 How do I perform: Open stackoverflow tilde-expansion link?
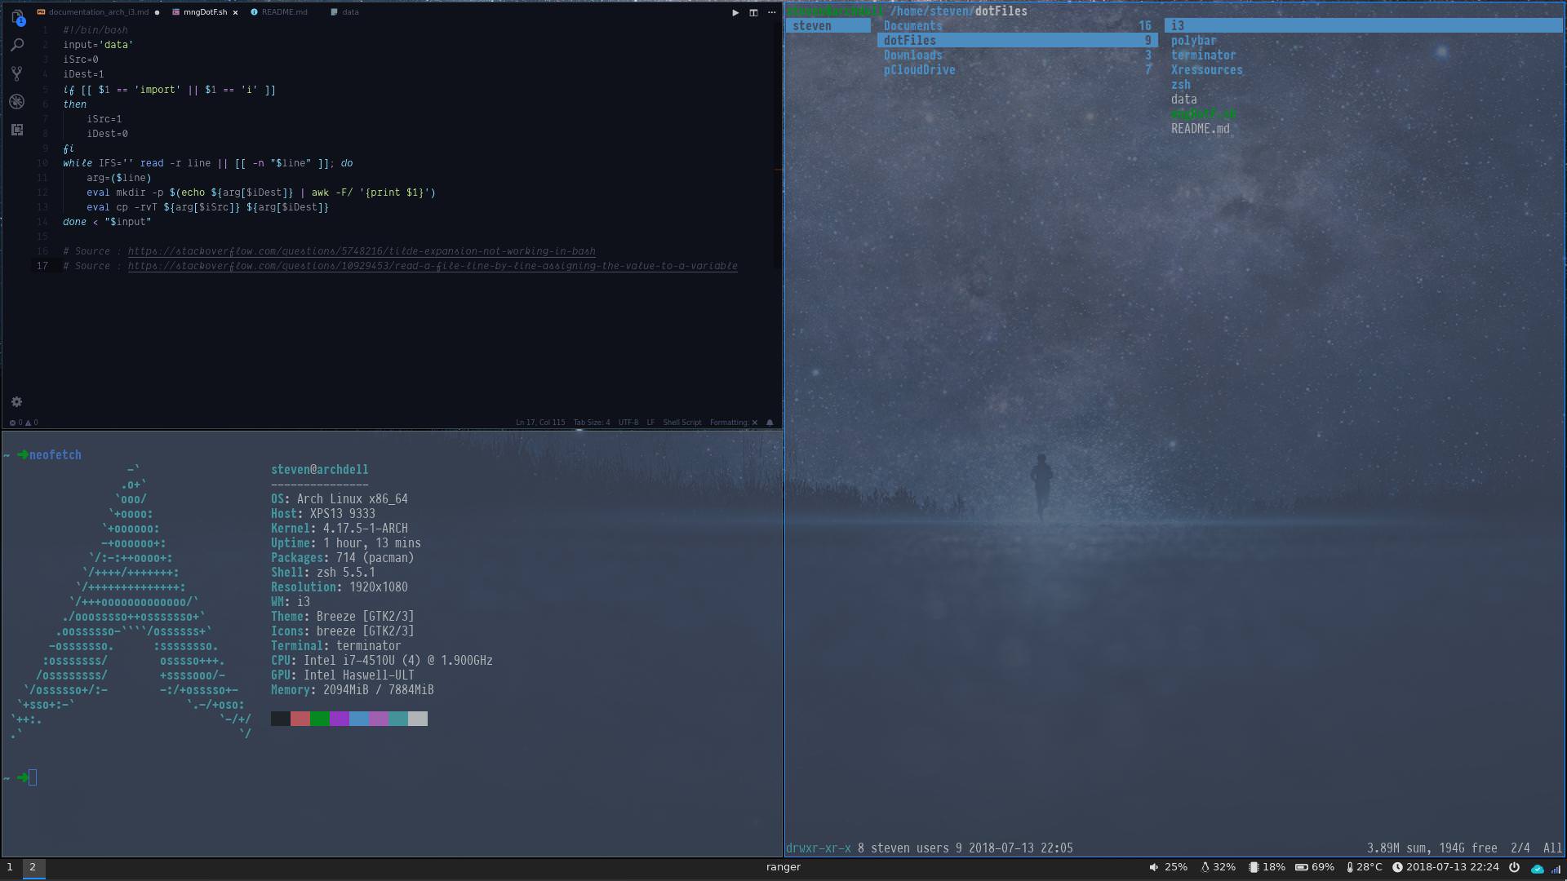tap(362, 251)
